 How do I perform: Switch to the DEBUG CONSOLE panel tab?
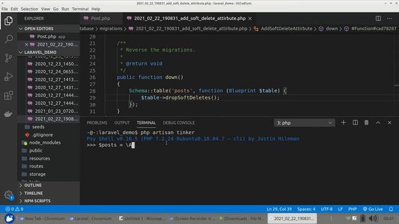tap(179, 123)
